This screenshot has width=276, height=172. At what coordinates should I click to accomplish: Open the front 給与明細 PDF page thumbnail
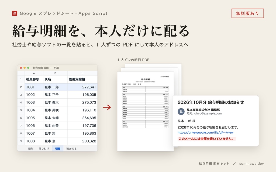[x=145, y=111]
